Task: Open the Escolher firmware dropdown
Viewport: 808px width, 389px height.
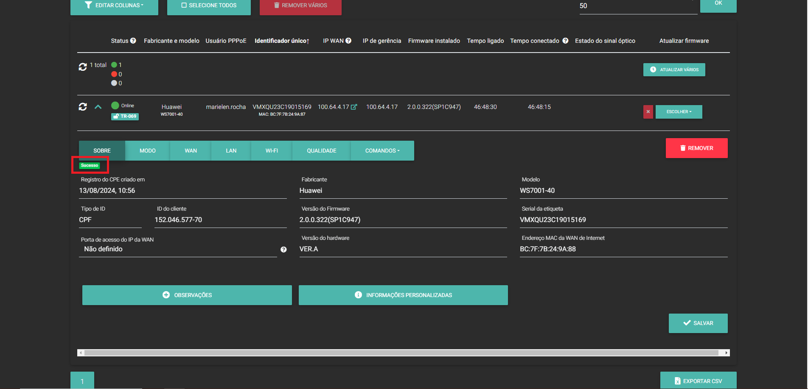Action: (x=679, y=112)
